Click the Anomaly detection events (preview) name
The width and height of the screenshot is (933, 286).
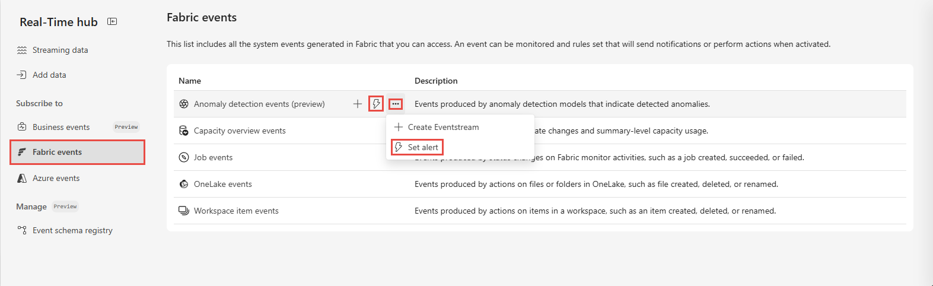coord(259,104)
